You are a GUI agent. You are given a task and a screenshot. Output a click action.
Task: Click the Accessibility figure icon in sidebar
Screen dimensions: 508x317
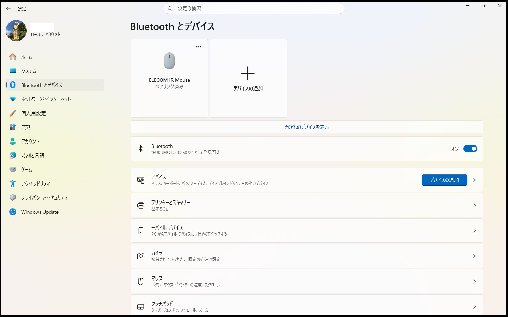coord(13,184)
